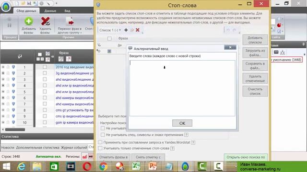Clear the Фраза column filter icon with red X

point(69,59)
